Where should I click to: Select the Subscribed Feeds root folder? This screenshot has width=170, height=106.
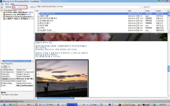click(x=10, y=10)
